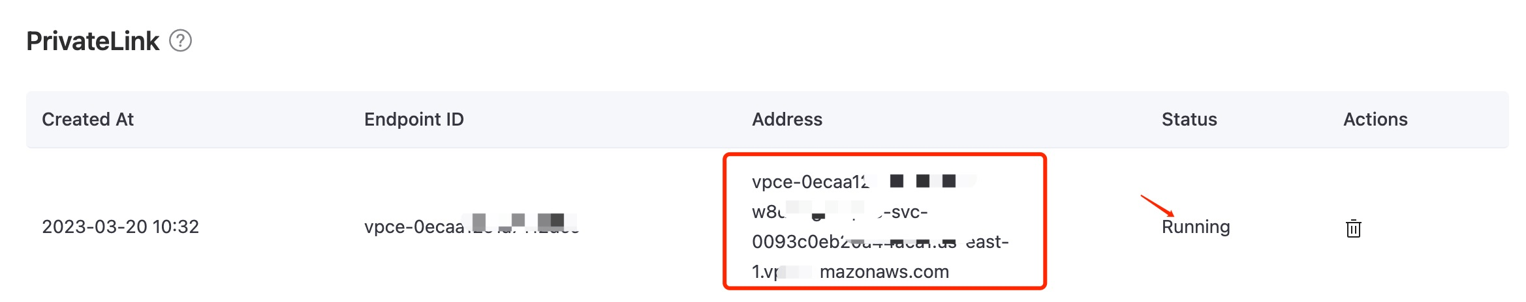Click the "1.vp" text on the last address line
This screenshot has height=302, width=1526.
pyautogui.click(x=764, y=272)
